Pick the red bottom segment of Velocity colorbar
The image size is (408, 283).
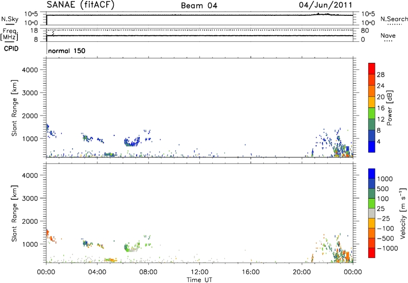372,253
